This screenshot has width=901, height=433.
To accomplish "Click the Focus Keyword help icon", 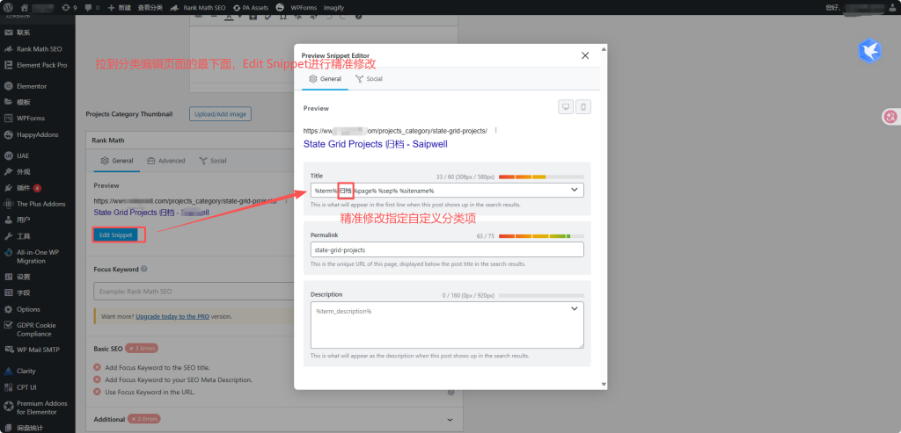I will (x=144, y=269).
